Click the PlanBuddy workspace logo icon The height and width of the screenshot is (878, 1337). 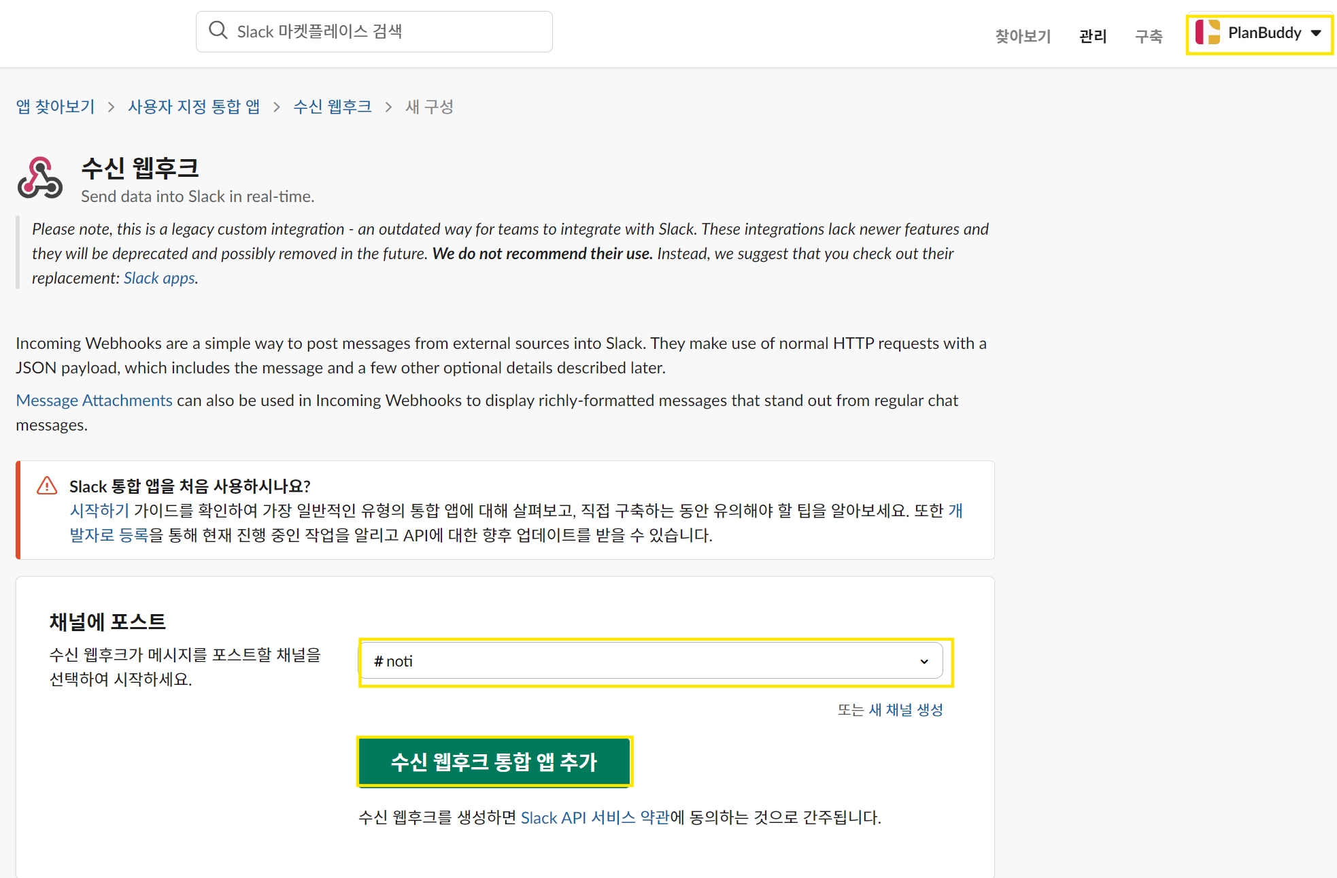tap(1208, 33)
